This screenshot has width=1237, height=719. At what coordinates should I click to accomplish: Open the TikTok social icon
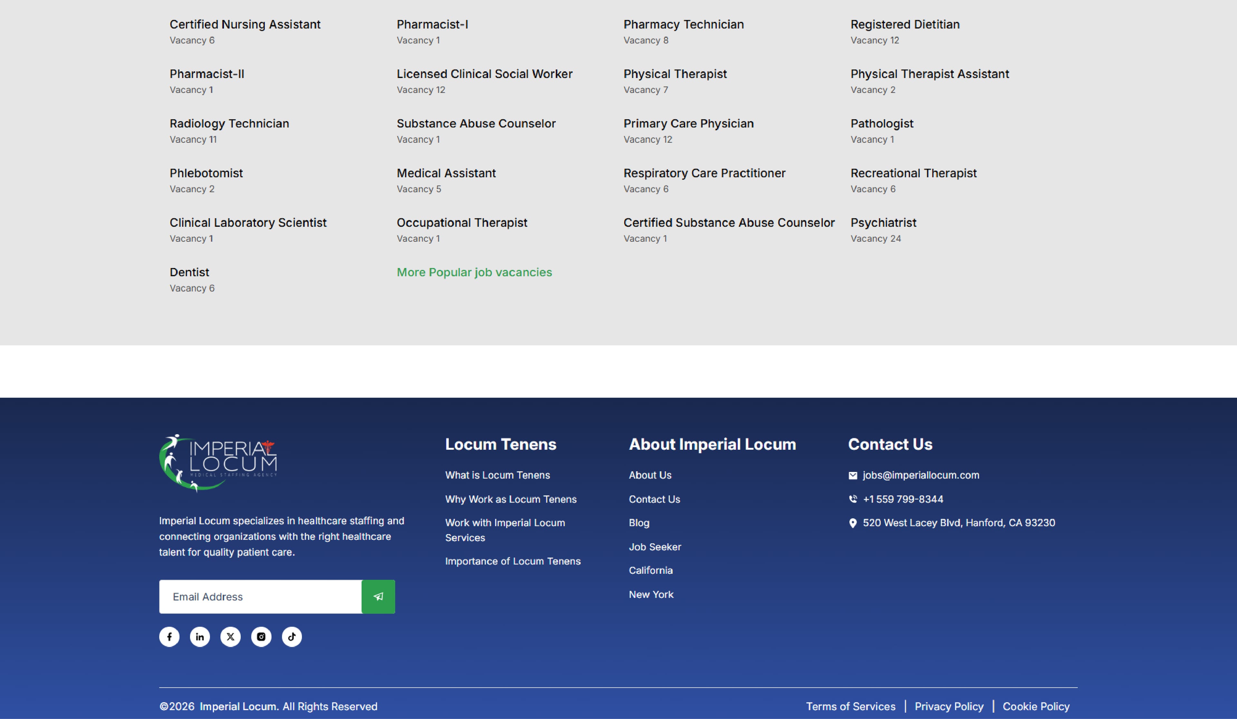[x=292, y=637]
